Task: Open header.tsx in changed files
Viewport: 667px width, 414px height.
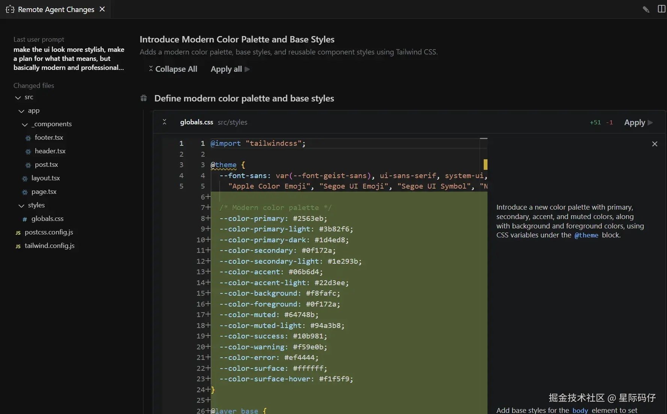Action: (x=50, y=151)
